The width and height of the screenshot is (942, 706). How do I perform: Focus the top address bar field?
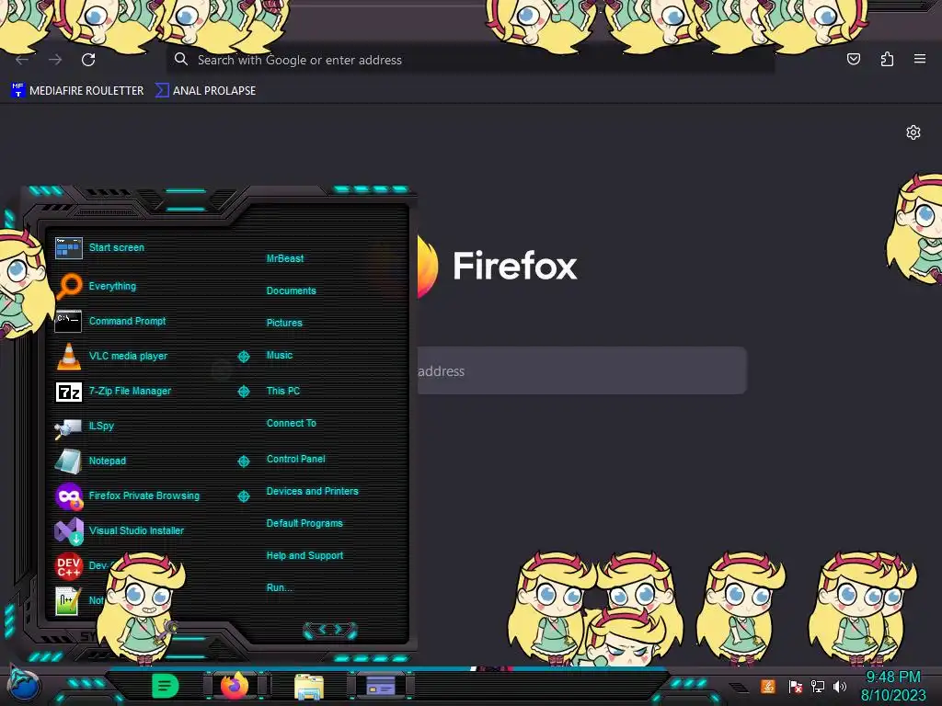470,60
